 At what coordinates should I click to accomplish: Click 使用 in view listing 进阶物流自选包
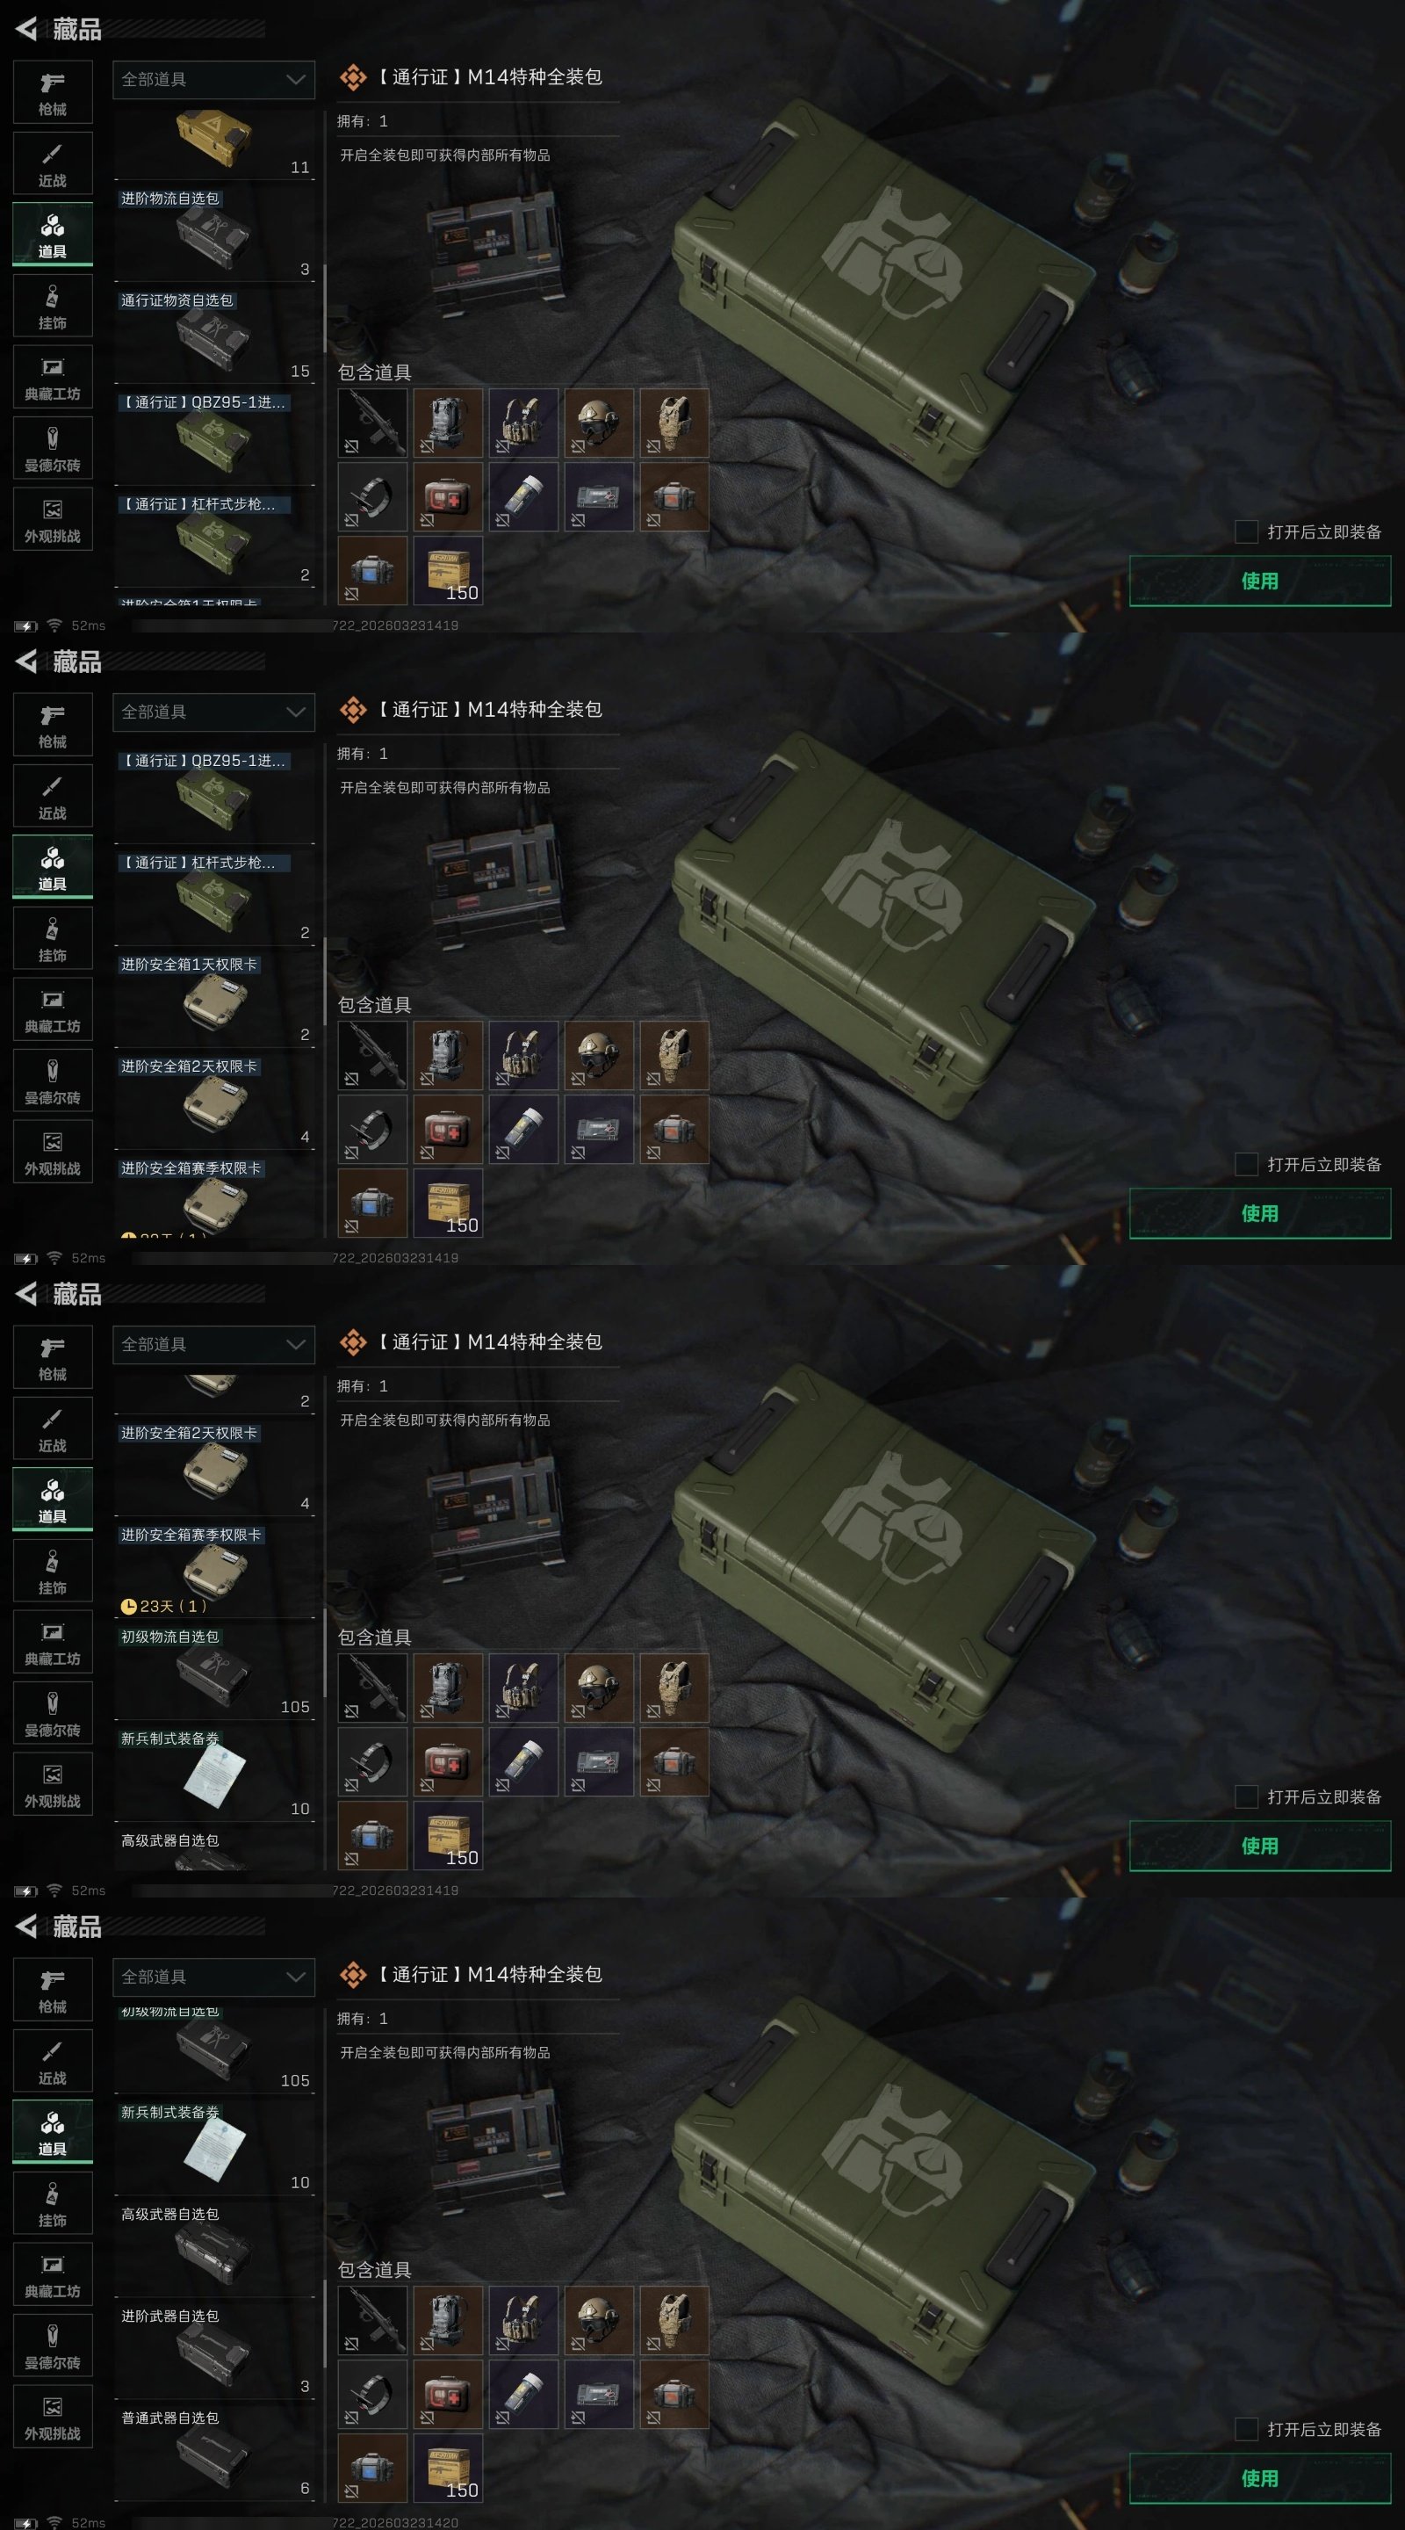1260,581
